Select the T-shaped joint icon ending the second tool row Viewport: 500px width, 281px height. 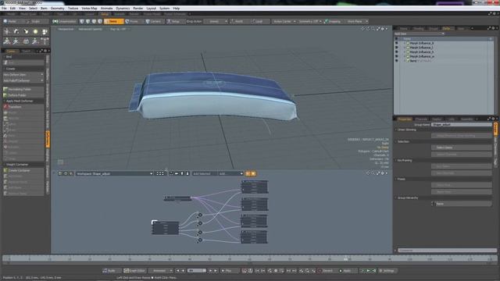click(x=45, y=41)
